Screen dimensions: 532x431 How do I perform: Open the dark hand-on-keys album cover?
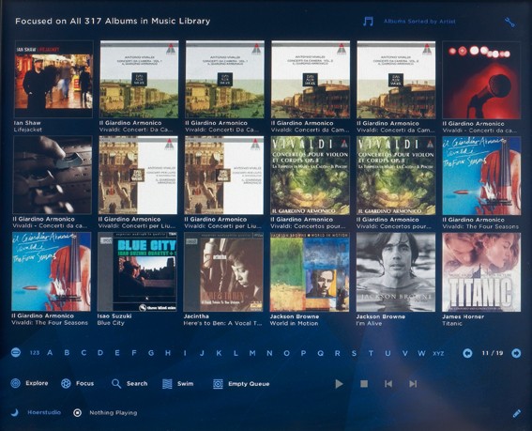(53, 175)
